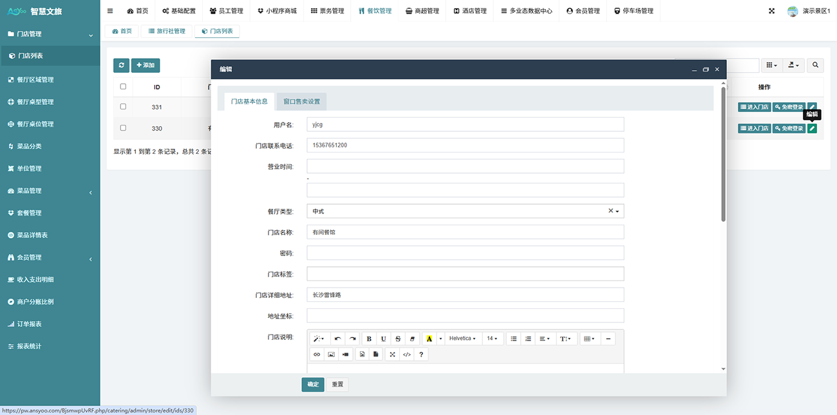This screenshot has height=415, width=837.
Task: Click the document file icon in editor toolbar
Action: (x=376, y=354)
